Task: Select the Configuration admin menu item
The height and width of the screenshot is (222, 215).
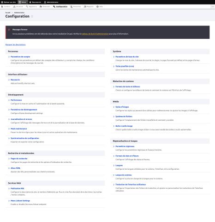Action: coord(60,6)
